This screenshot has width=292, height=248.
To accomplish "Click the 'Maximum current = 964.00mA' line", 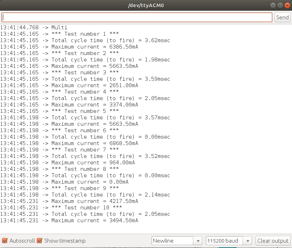I will point(93,163).
